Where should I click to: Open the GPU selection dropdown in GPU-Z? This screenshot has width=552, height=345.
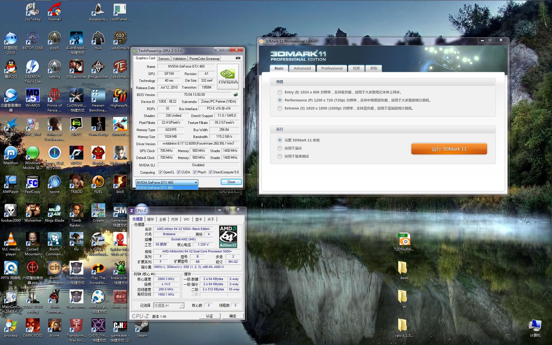(196, 182)
